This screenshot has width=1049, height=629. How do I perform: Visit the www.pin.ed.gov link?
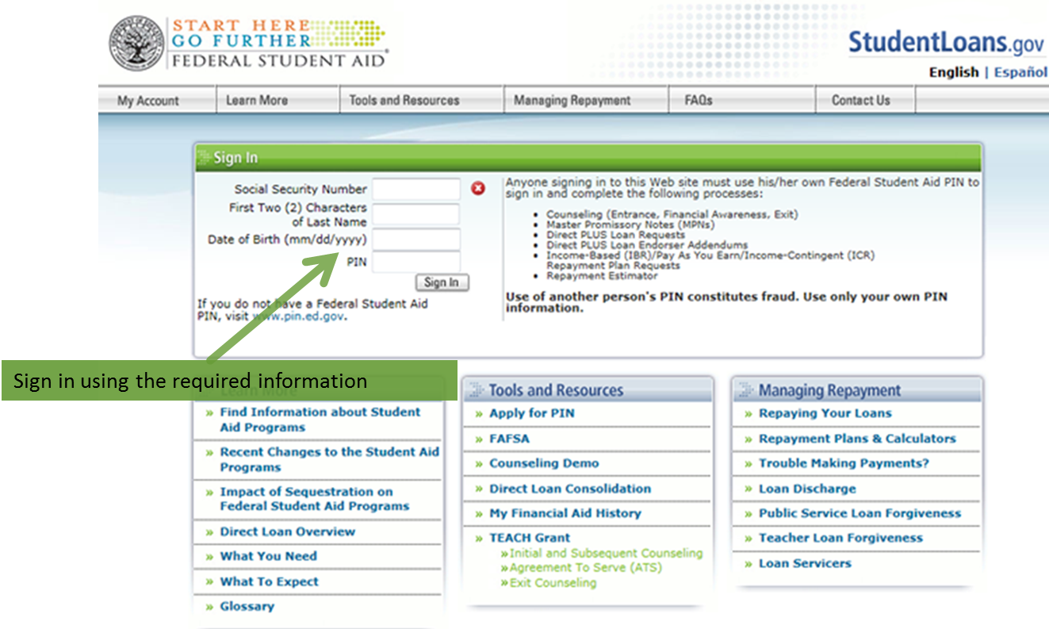tap(299, 315)
